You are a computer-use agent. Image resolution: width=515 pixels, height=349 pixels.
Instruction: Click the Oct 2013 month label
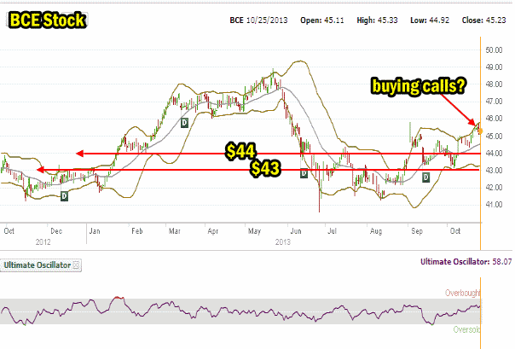click(455, 231)
